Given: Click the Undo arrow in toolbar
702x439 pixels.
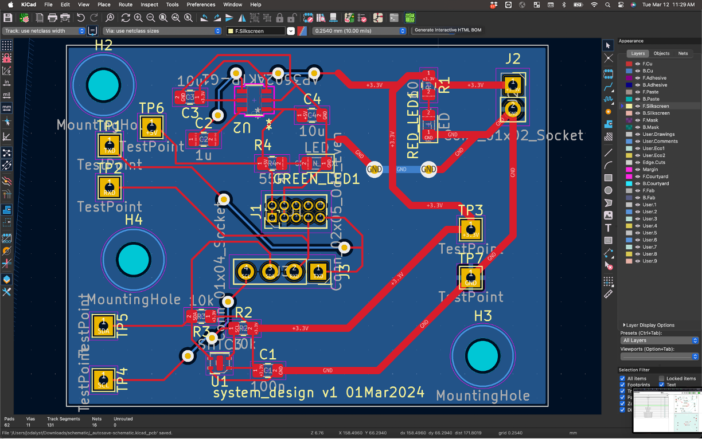Looking at the screenshot, I should [x=81, y=18].
